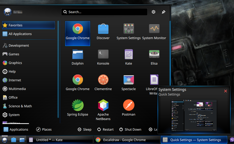The height and width of the screenshot is (144, 234).
Task: Launch Konsole terminal
Action: point(103,57)
